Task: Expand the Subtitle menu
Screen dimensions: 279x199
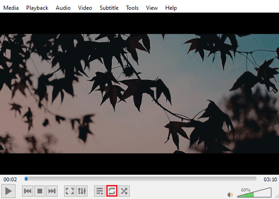Action: (109, 8)
